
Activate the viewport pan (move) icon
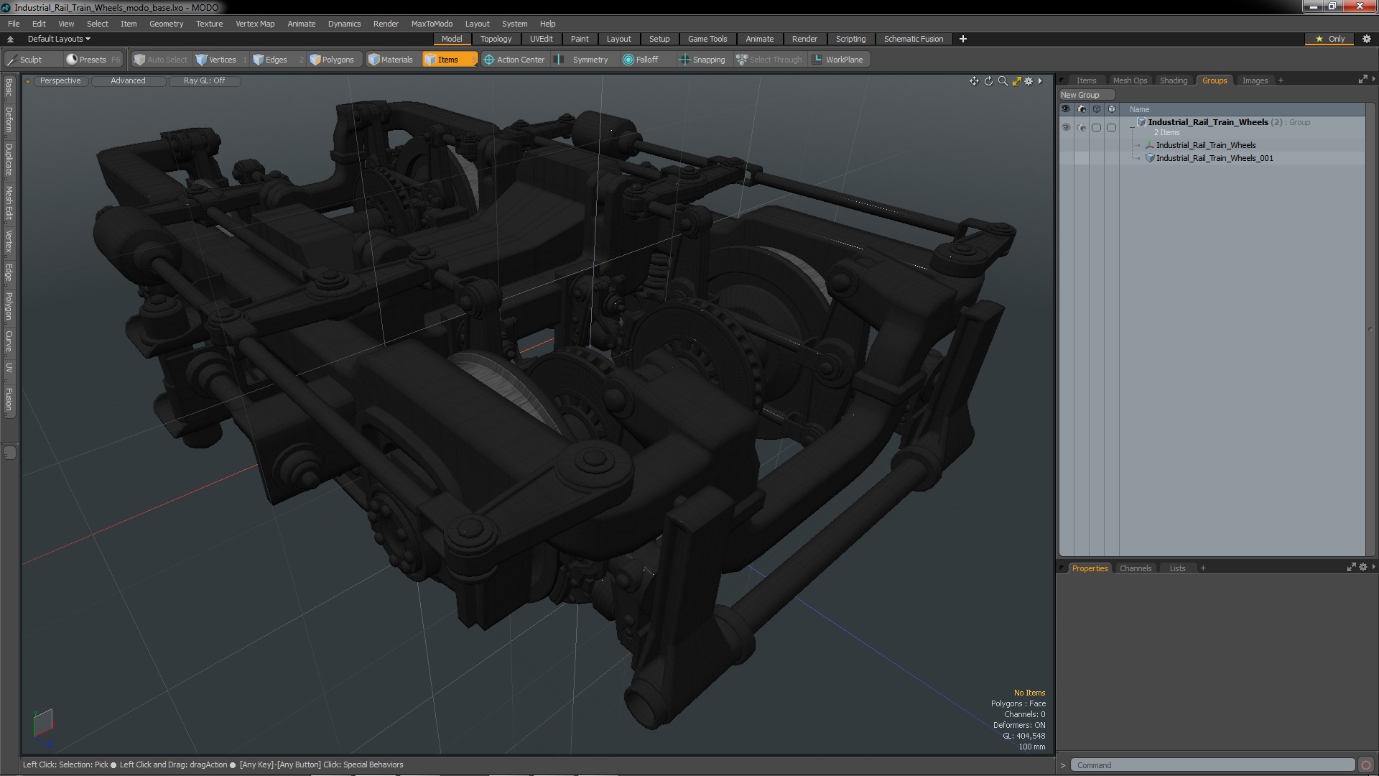coord(974,81)
